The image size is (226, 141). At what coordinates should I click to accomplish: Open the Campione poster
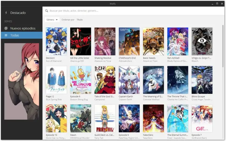click(105, 80)
